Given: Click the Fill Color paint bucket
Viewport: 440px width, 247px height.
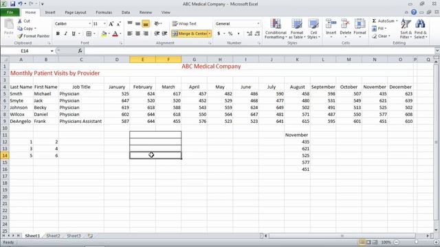Looking at the screenshot, I should [x=104, y=34].
